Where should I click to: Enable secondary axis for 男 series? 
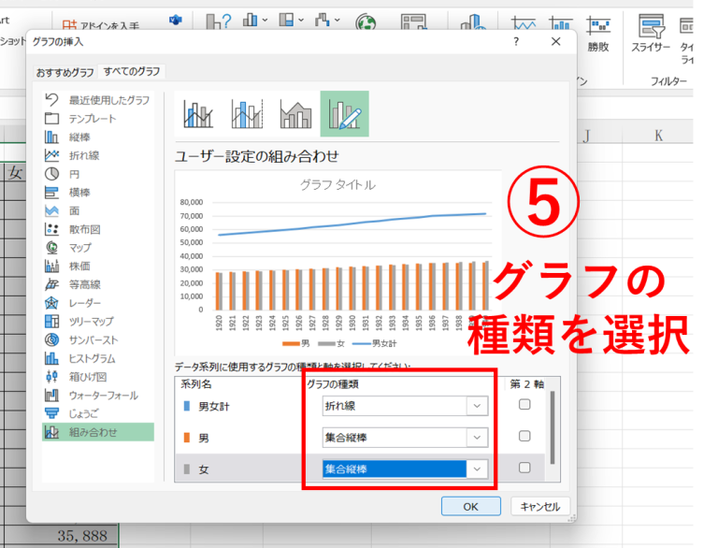[524, 437]
